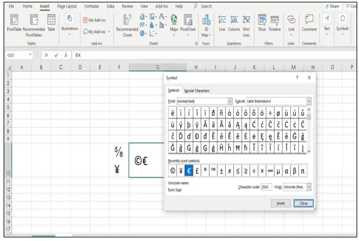Click the Character code field
This screenshot has height=241, width=359.
click(266, 187)
